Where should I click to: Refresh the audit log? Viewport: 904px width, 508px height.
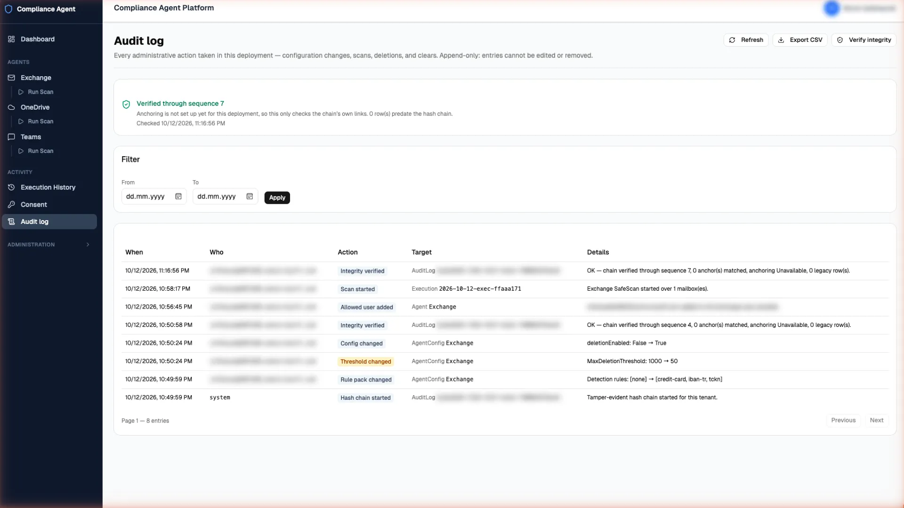click(746, 40)
